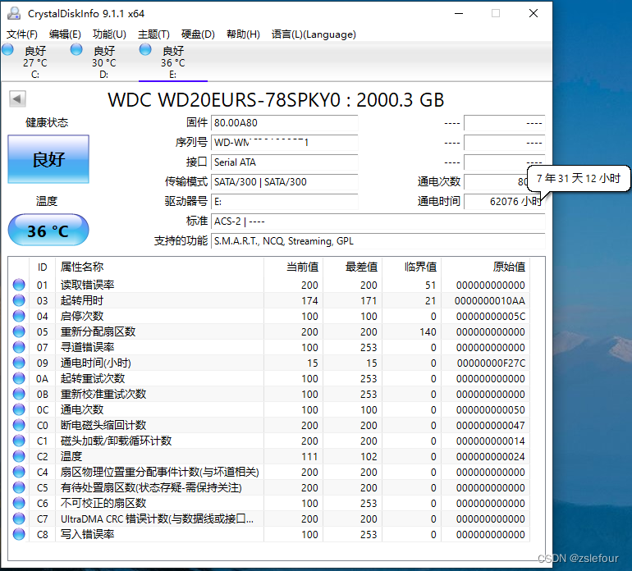Click the status icon for 重新校准重试次数 row
Viewport: 632px width, 571px height.
coord(19,394)
